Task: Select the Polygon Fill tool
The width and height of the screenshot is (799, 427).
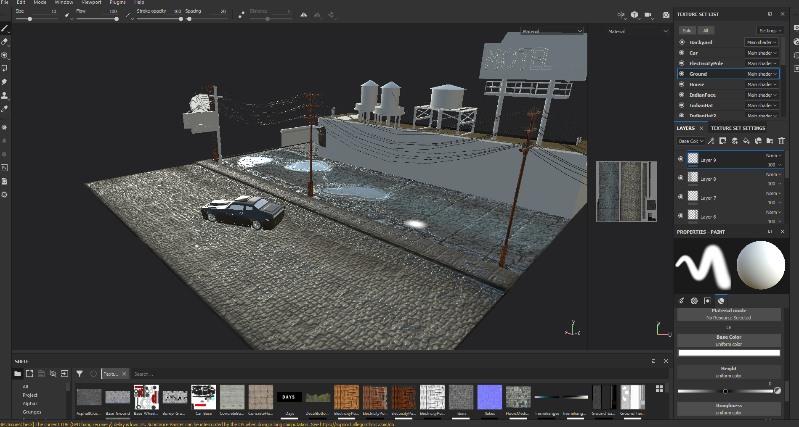Action: click(4, 69)
